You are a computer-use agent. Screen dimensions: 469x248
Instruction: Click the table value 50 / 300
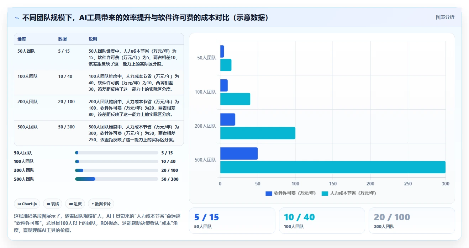66,127
